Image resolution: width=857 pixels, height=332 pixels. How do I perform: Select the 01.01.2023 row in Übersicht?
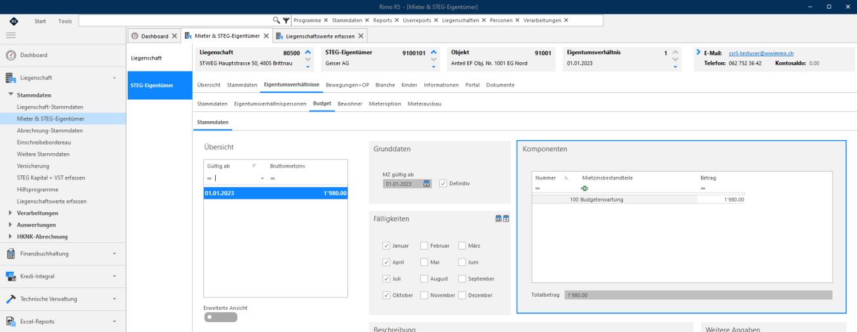pyautogui.click(x=276, y=193)
